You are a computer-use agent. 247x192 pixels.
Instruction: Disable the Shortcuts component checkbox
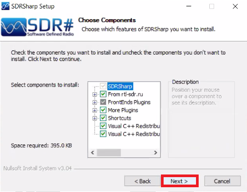pyautogui.click(x=103, y=118)
